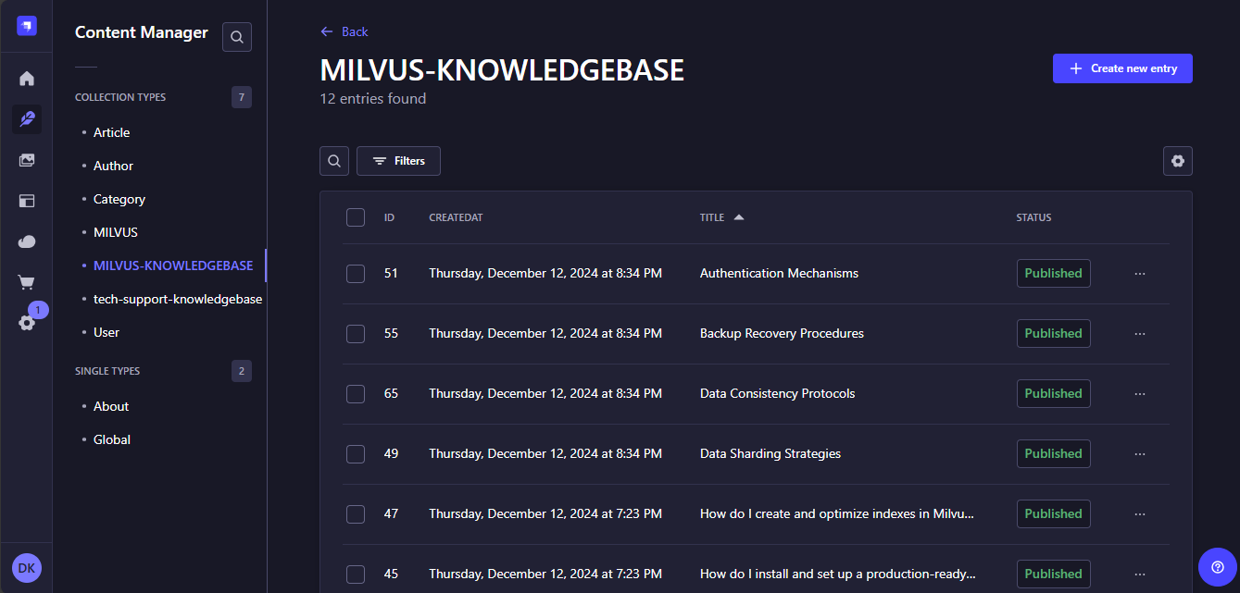Screen dimensions: 1240x593
Task: Open the Deploy cloud icon
Action: coord(27,241)
